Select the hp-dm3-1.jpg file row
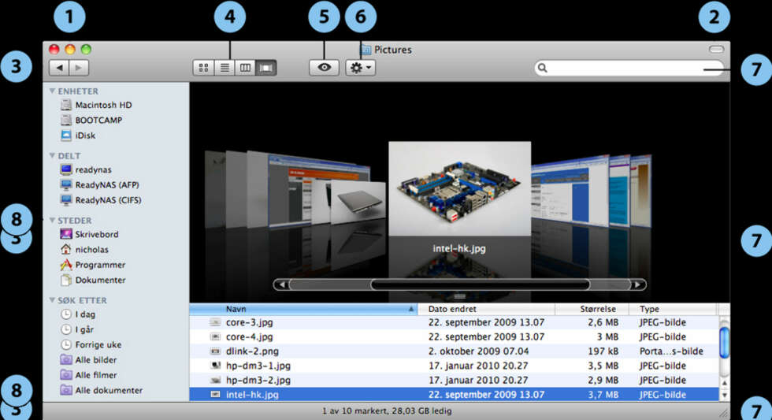Viewport: 772px width, 420px height. pyautogui.click(x=454, y=366)
